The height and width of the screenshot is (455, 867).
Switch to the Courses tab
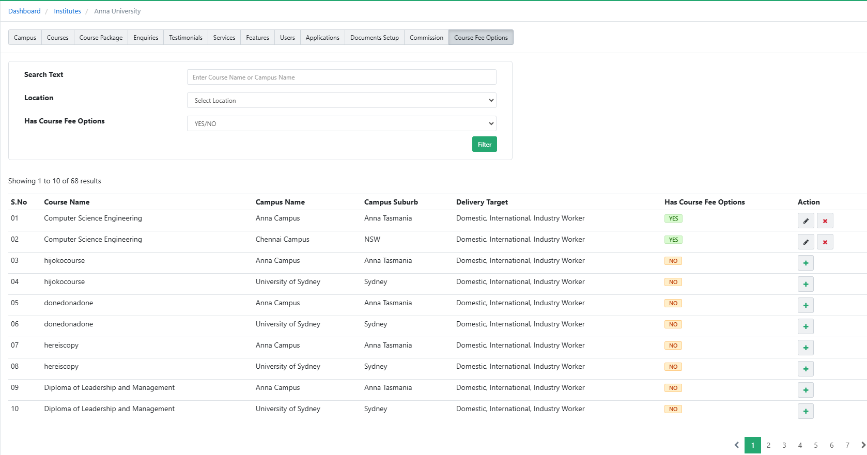(x=57, y=38)
